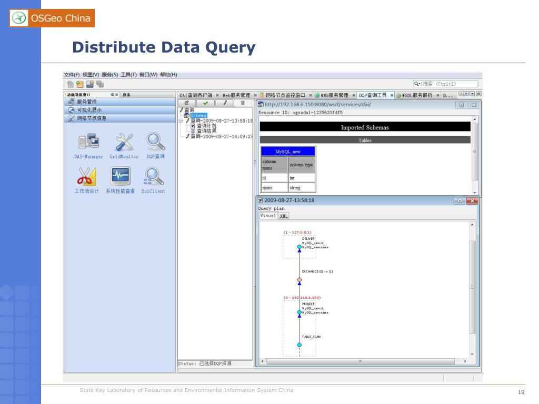Minimize the 功能导航窗口 panel
Viewport: 539px width, 404px height.
112,95
